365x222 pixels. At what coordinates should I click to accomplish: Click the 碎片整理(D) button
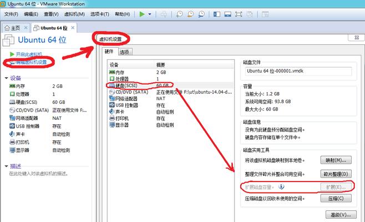click(x=336, y=174)
